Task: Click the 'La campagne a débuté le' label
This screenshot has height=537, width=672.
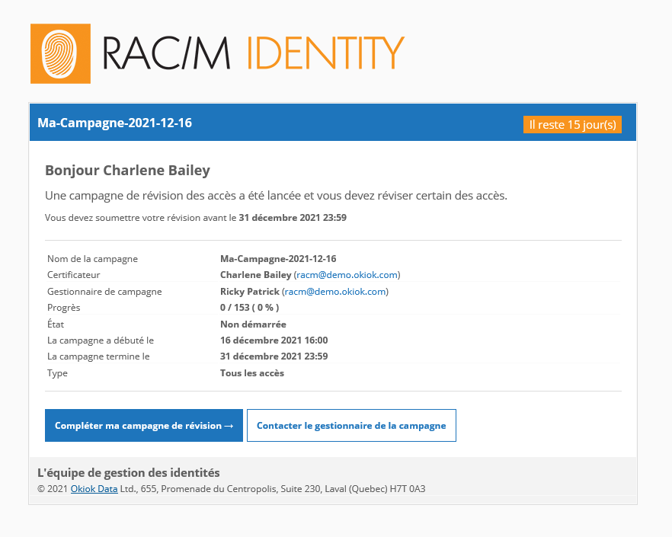Action: tap(101, 340)
